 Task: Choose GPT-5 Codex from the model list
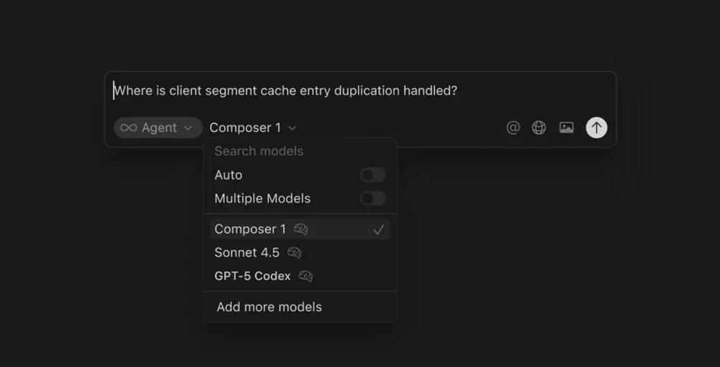click(x=252, y=276)
